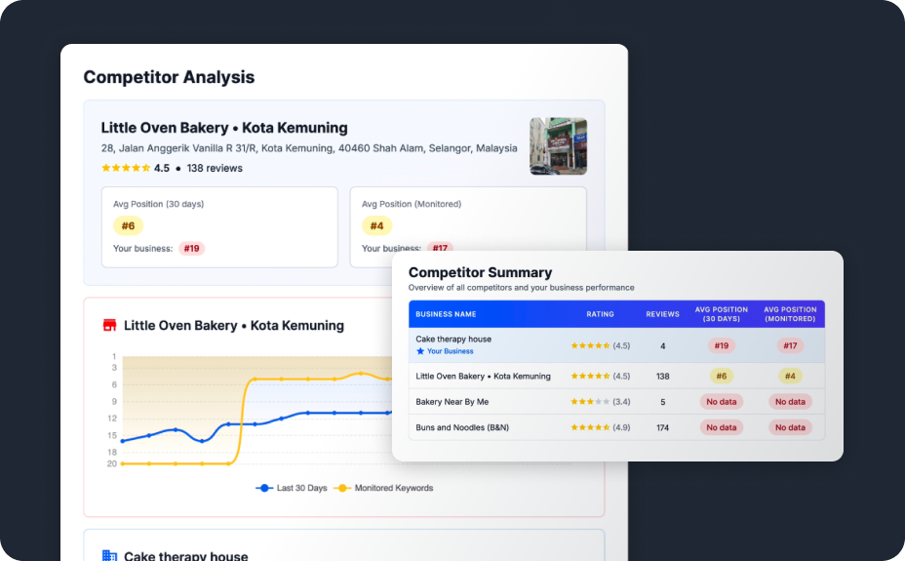Click the Avg Position (30 days) card label
The image size is (905, 561).
(159, 204)
